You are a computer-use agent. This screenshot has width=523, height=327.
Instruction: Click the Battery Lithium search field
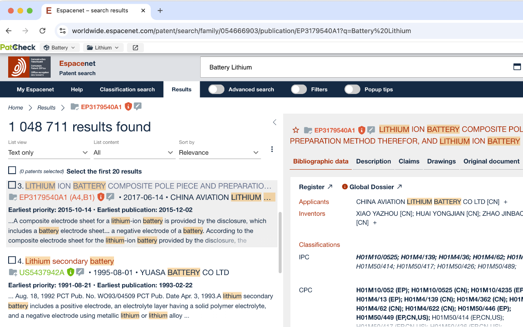(355, 67)
